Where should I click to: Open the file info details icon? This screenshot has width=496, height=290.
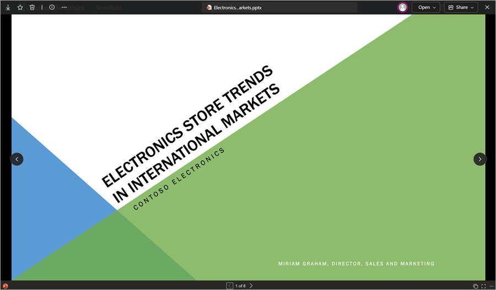tap(52, 7)
